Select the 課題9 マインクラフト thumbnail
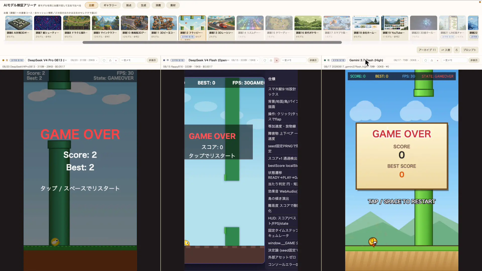Viewport: 482px width, 271px height. point(105,28)
